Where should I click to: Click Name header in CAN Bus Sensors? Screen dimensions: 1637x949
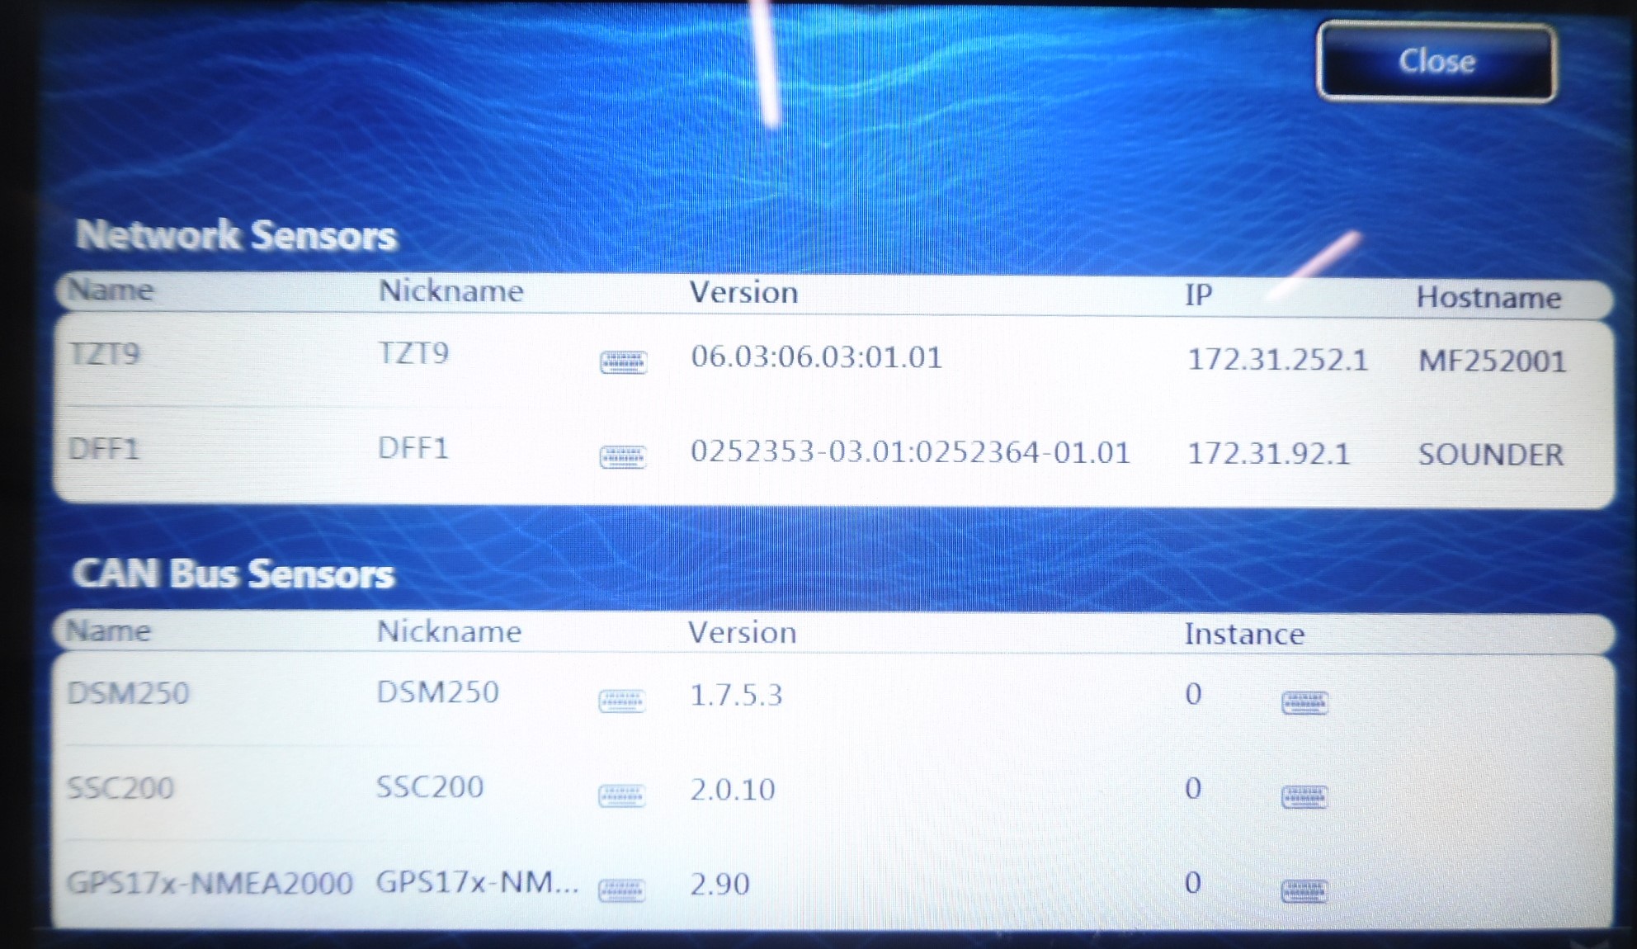point(108,630)
